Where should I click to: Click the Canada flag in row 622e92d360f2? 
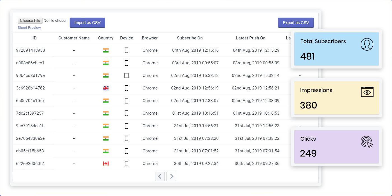click(x=106, y=164)
